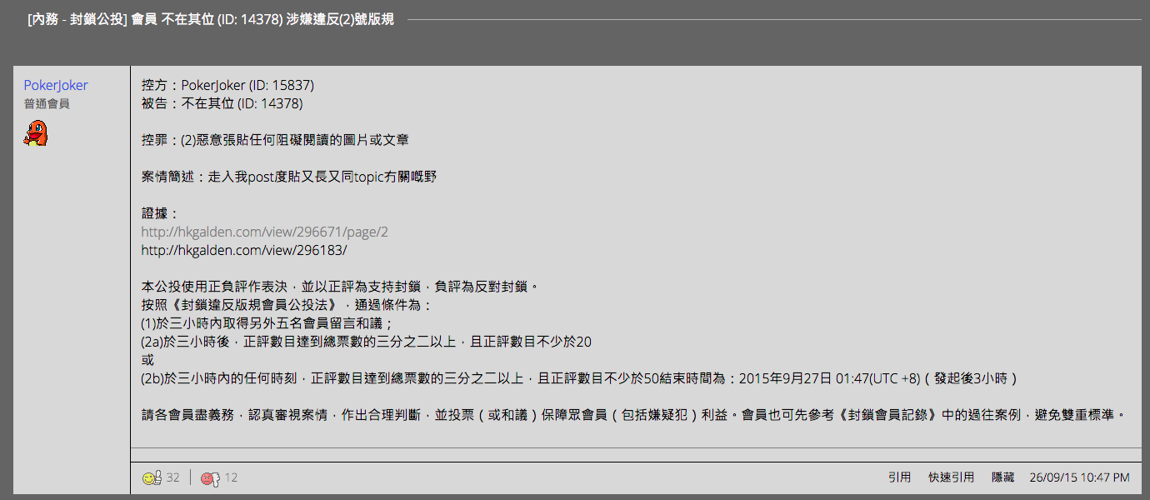Click the 控方:PokerJoker (ID: 15837) line
This screenshot has width=1150, height=500.
(227, 85)
